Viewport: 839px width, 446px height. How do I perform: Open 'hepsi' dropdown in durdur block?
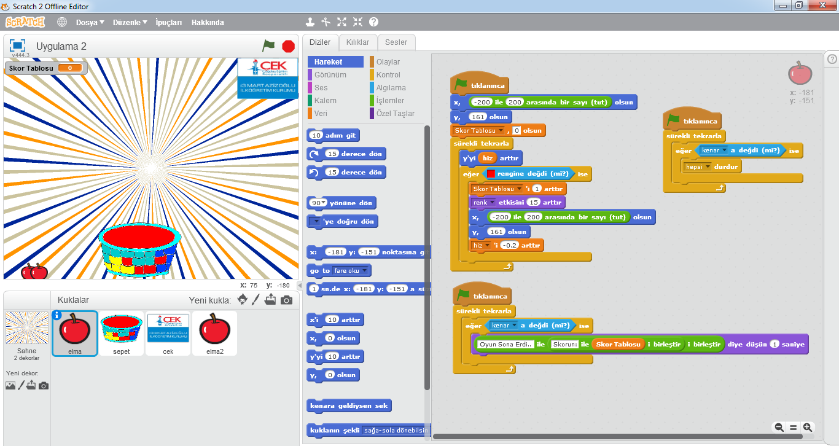coord(698,166)
